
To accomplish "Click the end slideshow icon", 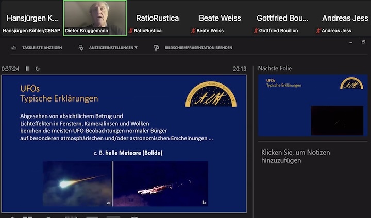I will [x=156, y=48].
